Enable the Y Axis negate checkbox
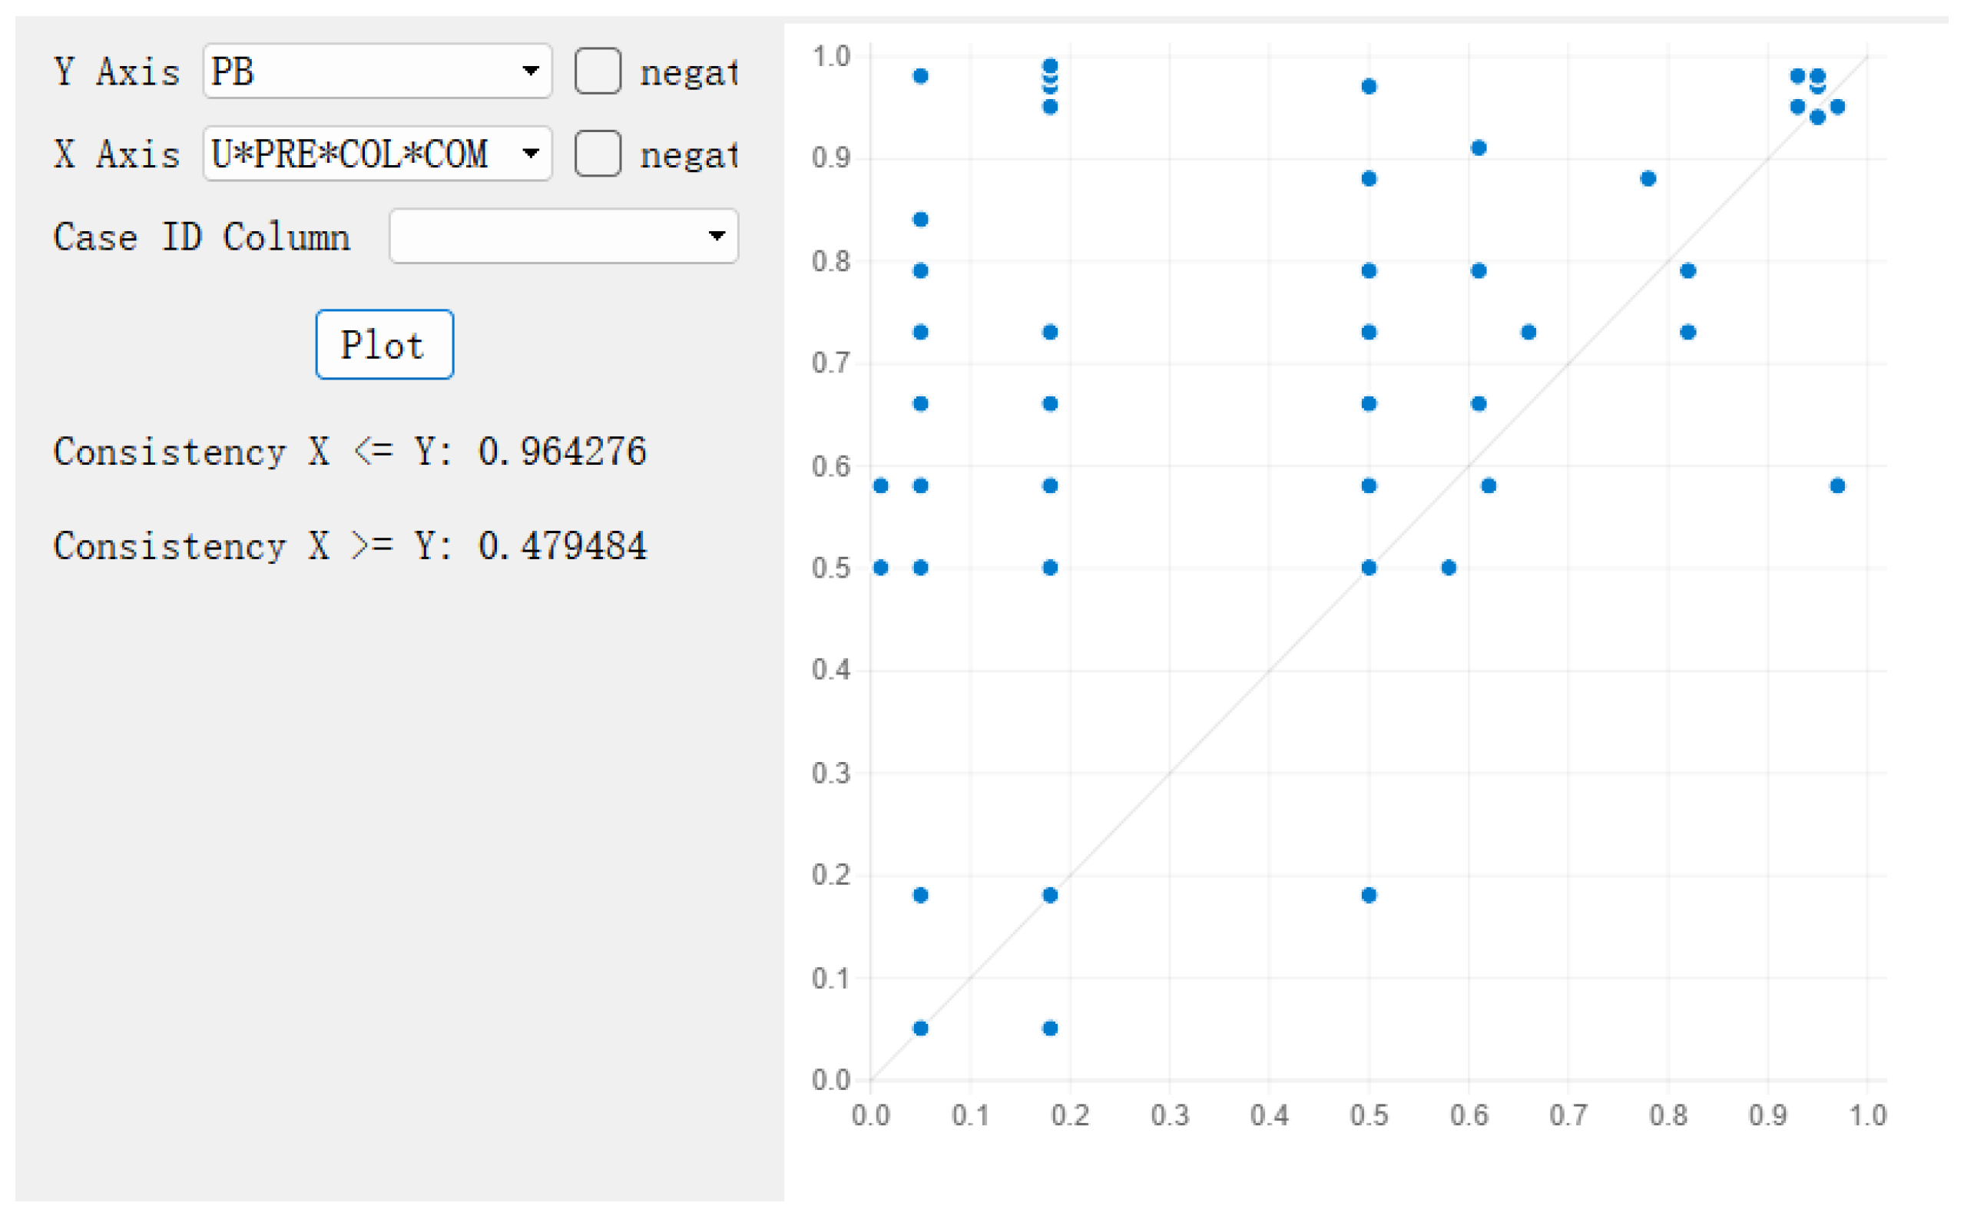 click(x=598, y=71)
